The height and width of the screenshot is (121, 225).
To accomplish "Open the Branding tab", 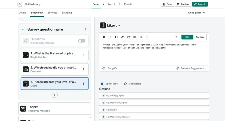I will click(67, 12).
